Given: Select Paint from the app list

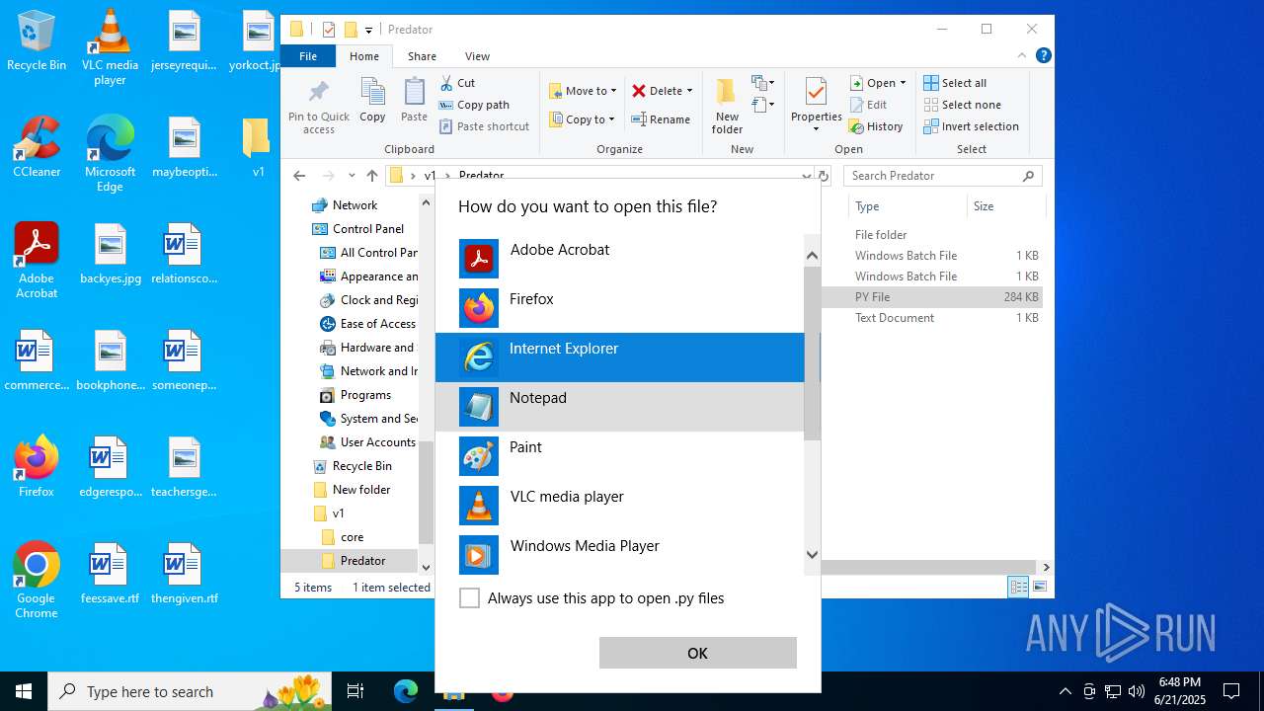Looking at the screenshot, I should (620, 456).
